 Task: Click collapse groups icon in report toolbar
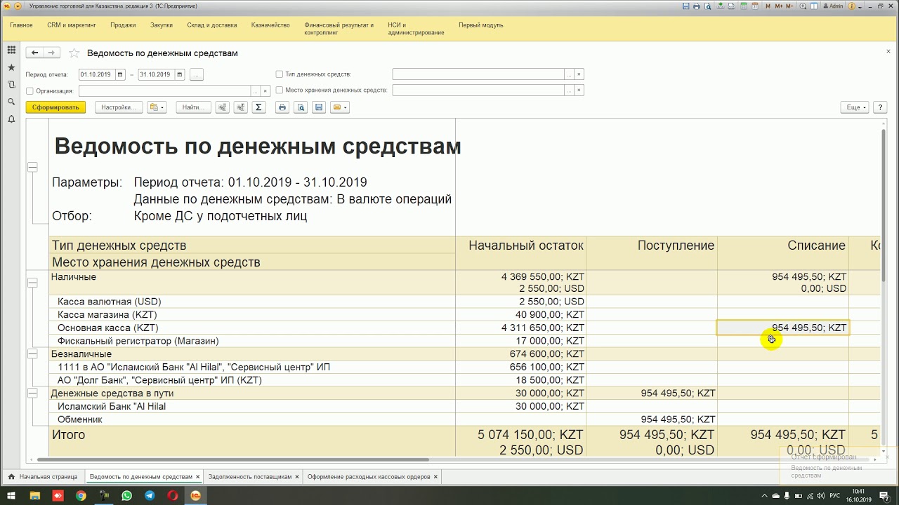223,107
